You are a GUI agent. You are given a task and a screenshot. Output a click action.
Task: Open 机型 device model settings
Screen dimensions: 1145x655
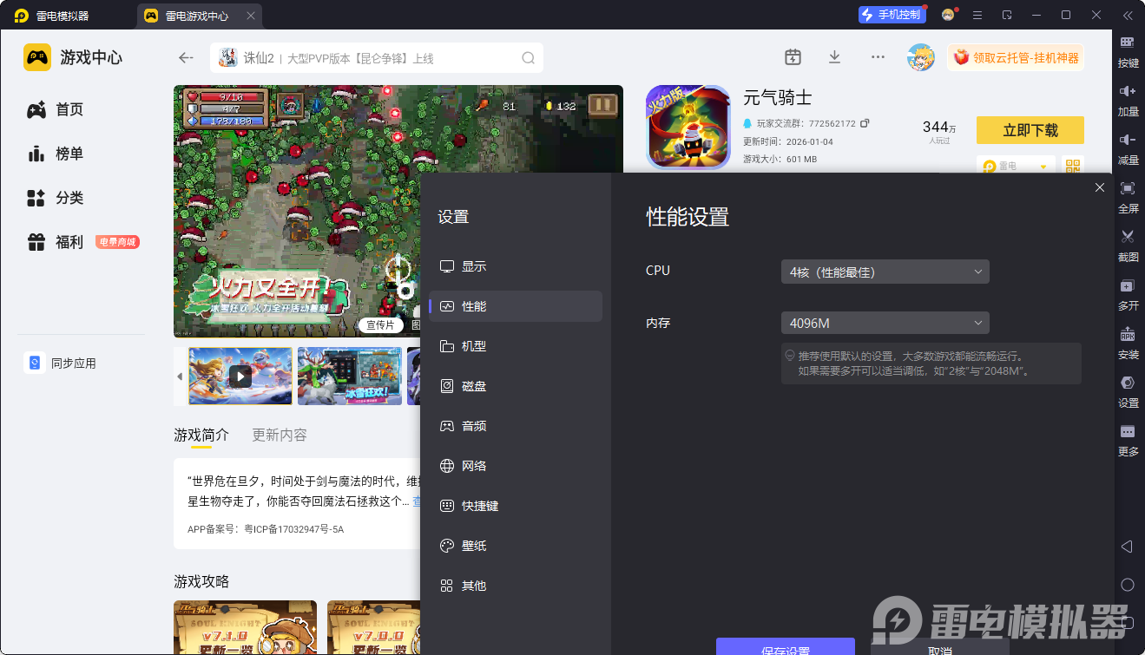pos(516,346)
